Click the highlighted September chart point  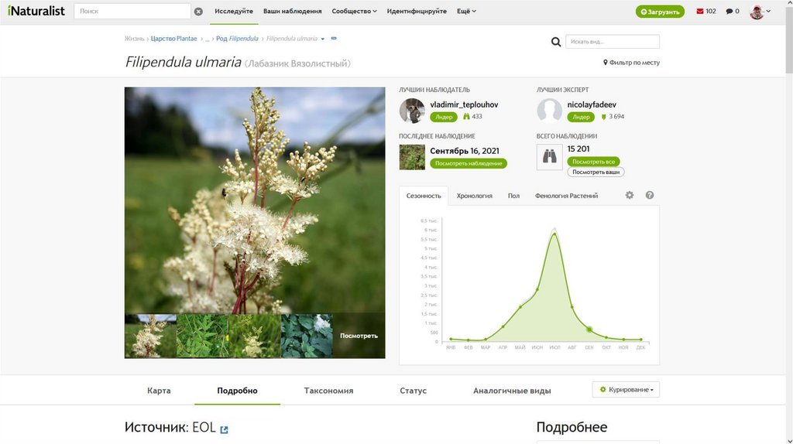click(589, 330)
